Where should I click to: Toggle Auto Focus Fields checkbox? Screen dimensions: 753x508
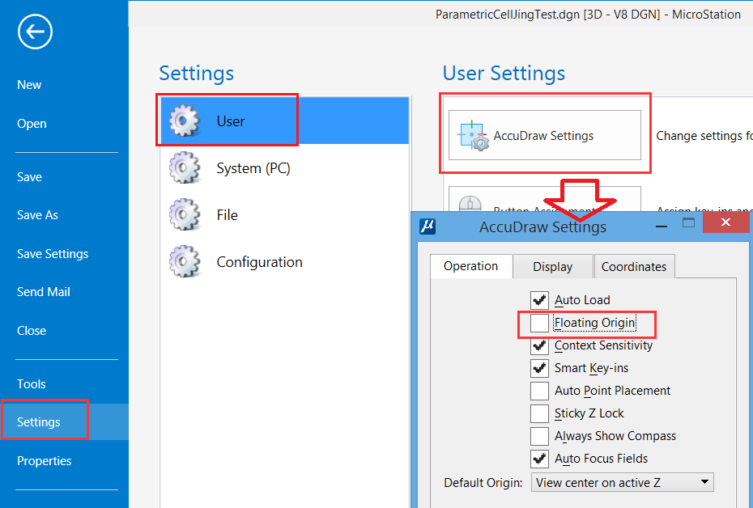[539, 459]
